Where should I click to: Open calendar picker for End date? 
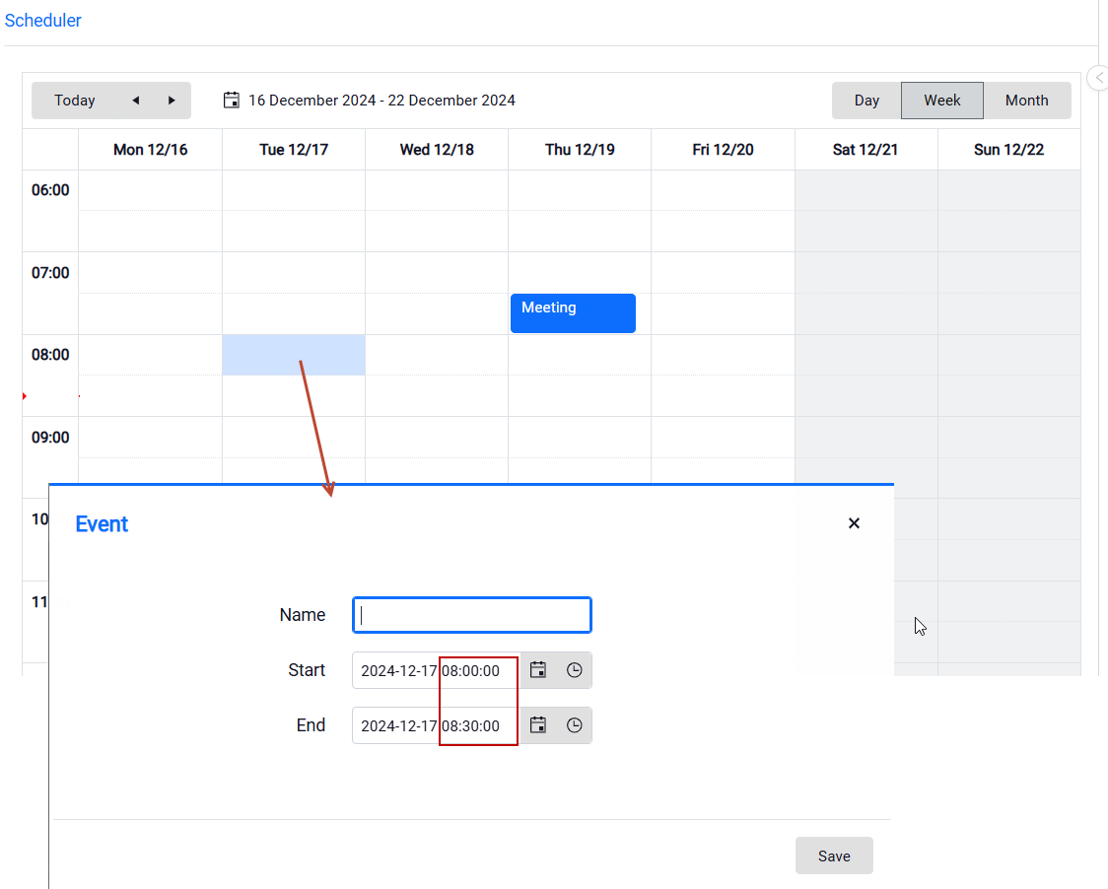538,725
